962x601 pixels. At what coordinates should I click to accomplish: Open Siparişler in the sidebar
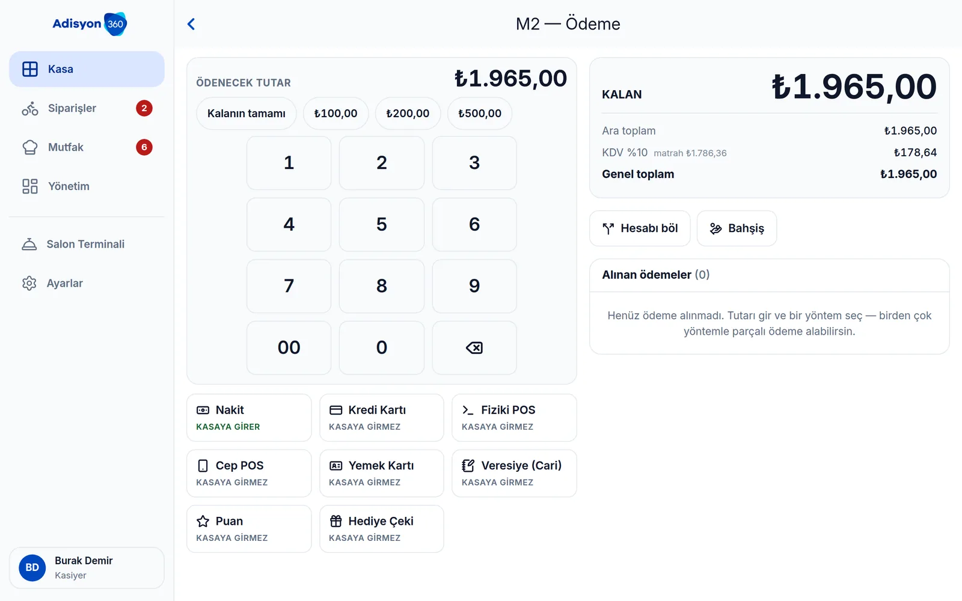point(87,108)
